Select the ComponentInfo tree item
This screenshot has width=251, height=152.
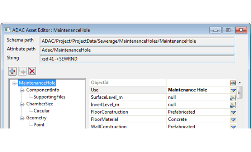pyautogui.click(x=43, y=90)
